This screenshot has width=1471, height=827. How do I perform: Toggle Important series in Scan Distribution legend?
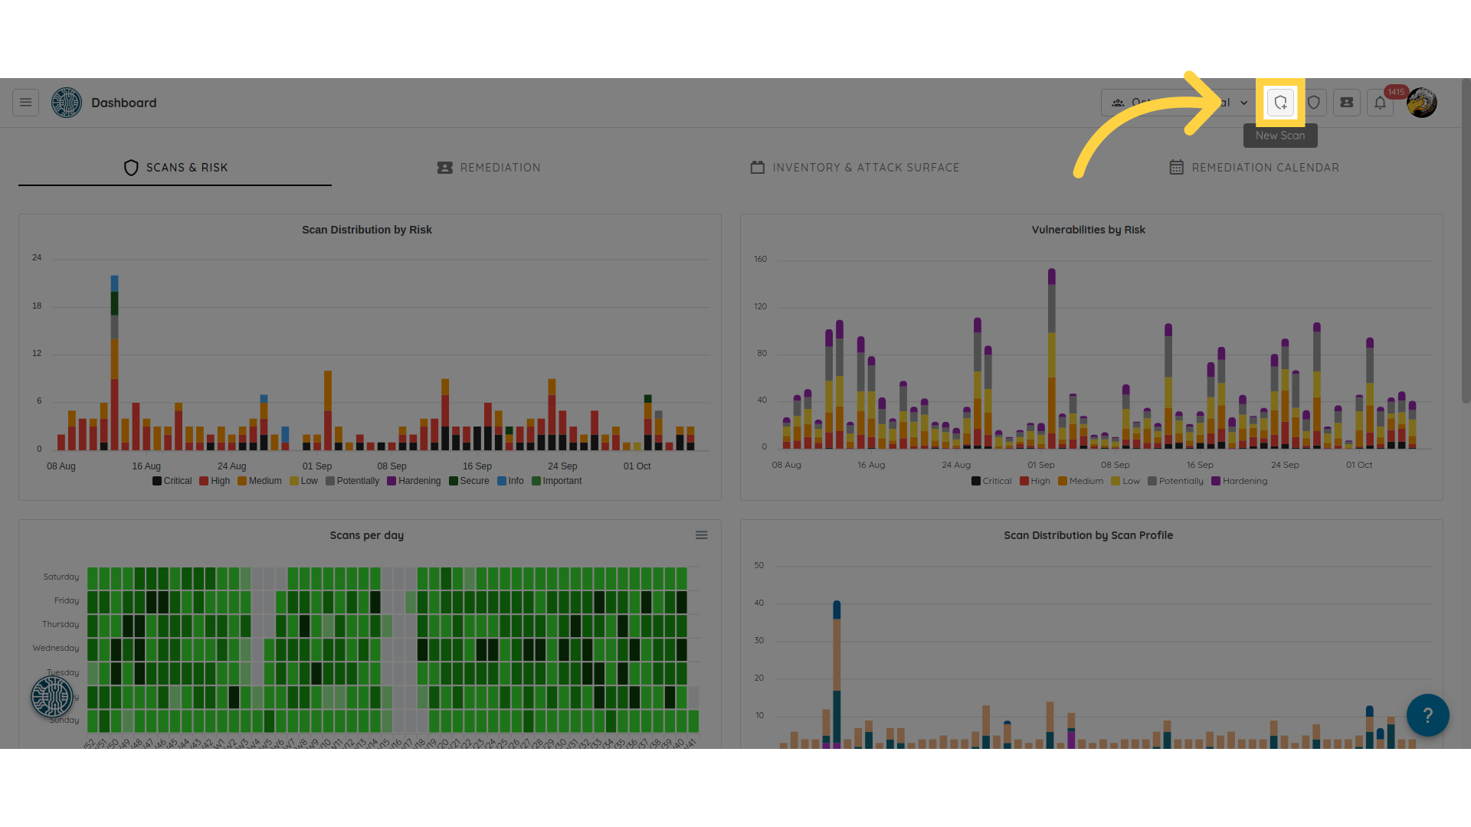pyautogui.click(x=557, y=481)
